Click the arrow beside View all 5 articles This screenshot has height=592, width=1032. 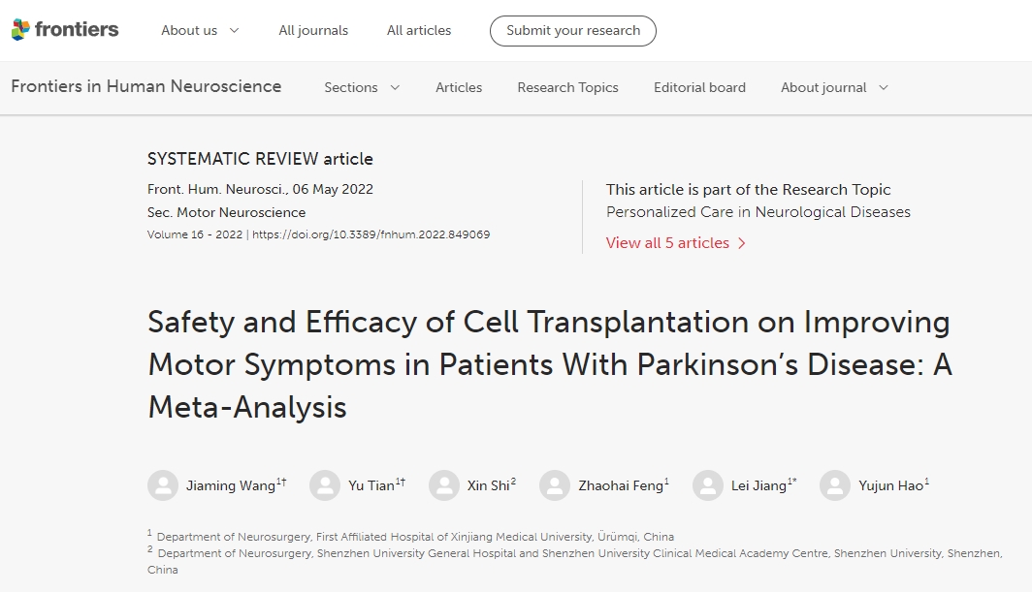[x=742, y=243]
